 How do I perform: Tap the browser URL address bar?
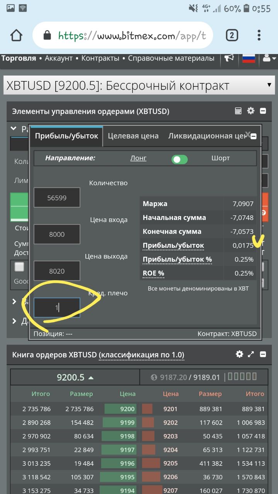pos(123,36)
